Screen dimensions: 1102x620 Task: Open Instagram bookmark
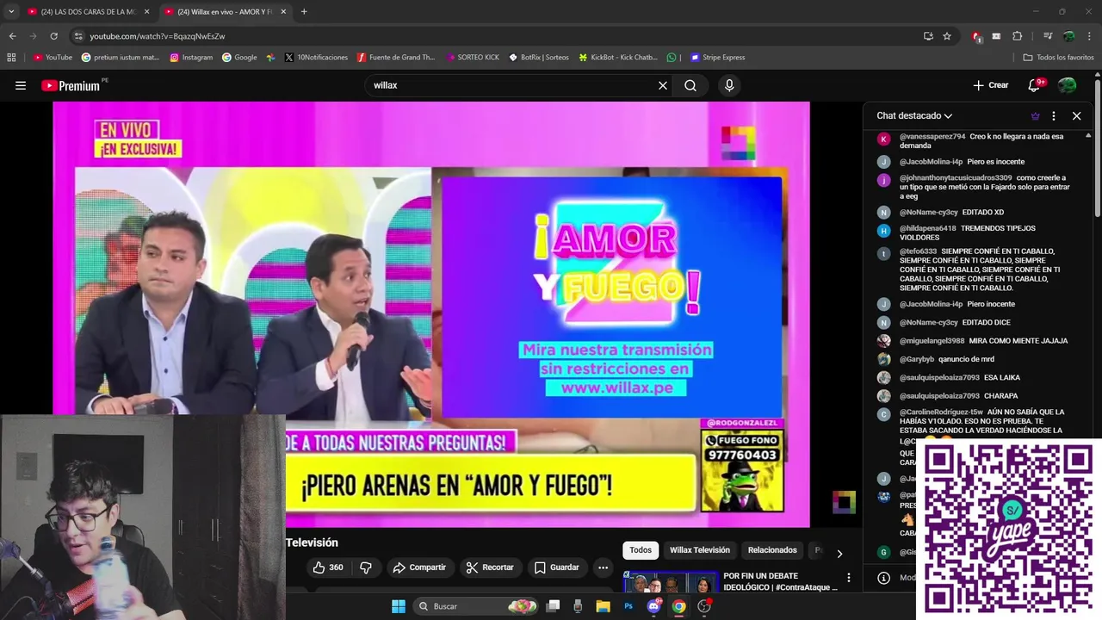[x=191, y=58]
